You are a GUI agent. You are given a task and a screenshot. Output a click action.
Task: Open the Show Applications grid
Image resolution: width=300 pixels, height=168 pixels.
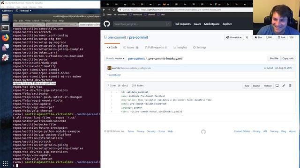(x=5, y=164)
